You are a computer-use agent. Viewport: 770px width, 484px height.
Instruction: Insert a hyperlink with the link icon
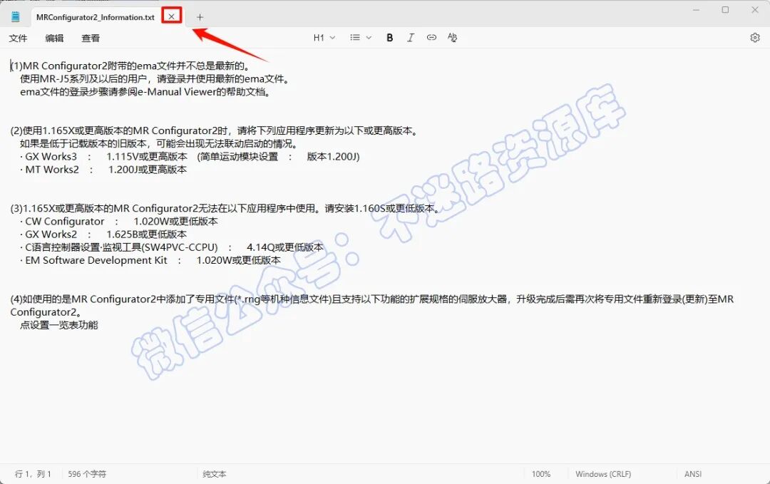click(x=431, y=37)
